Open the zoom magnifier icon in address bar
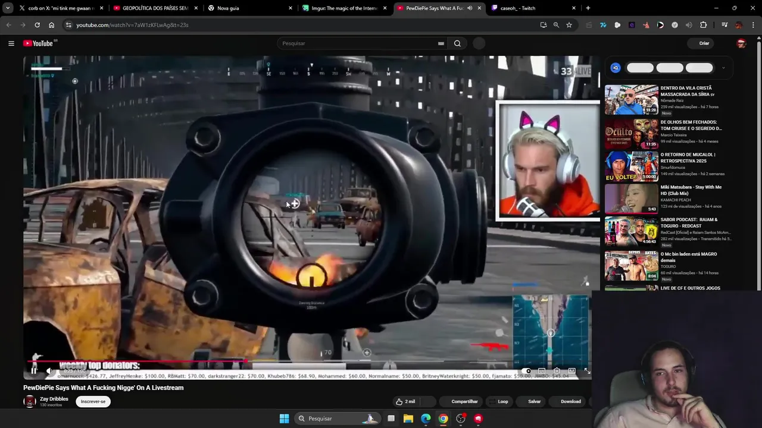 [x=556, y=25]
